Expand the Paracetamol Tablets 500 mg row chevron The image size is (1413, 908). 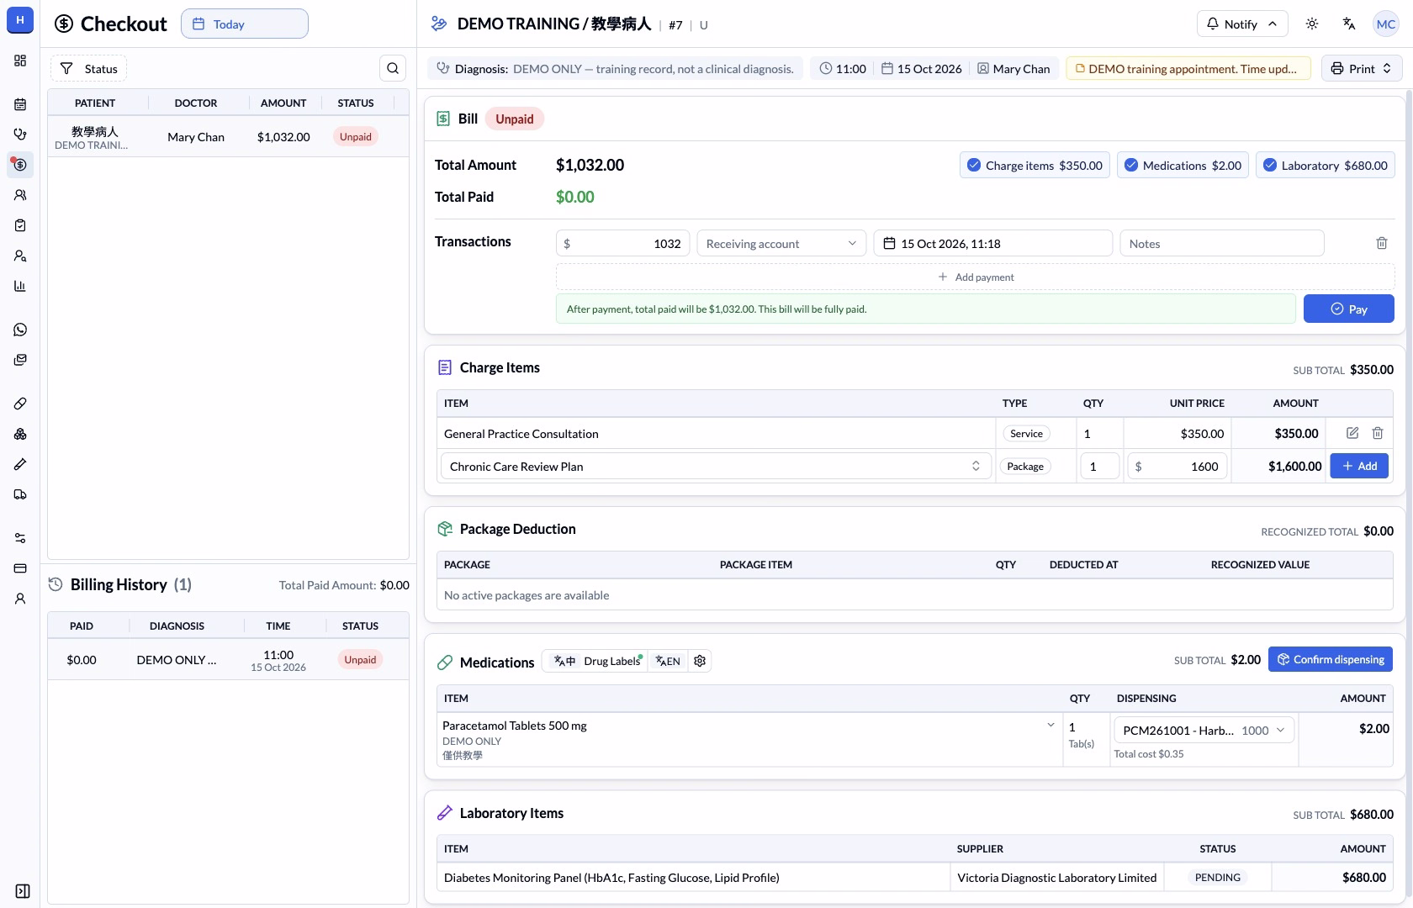1050,725
